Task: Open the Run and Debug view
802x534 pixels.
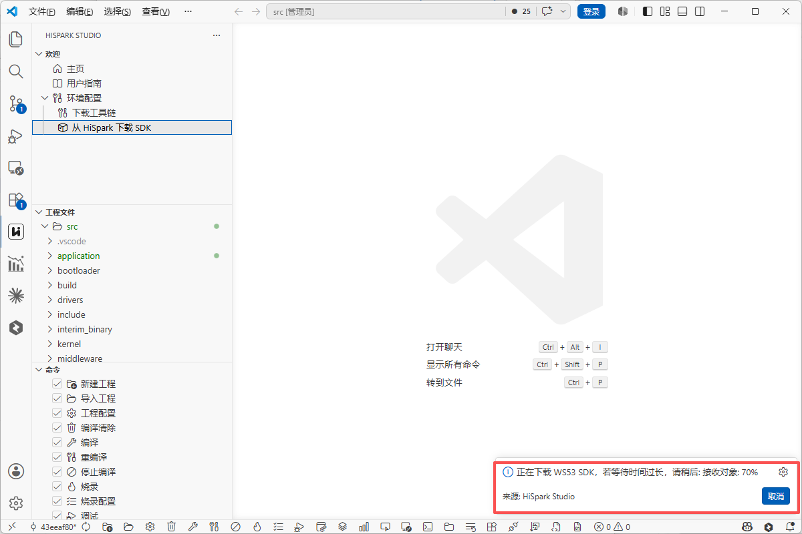Action: [x=16, y=136]
